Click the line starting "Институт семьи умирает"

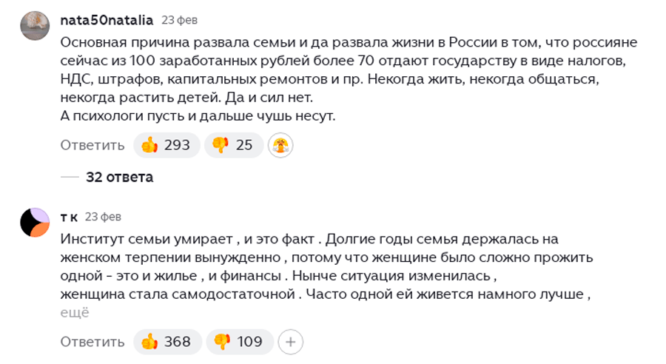(x=308, y=239)
